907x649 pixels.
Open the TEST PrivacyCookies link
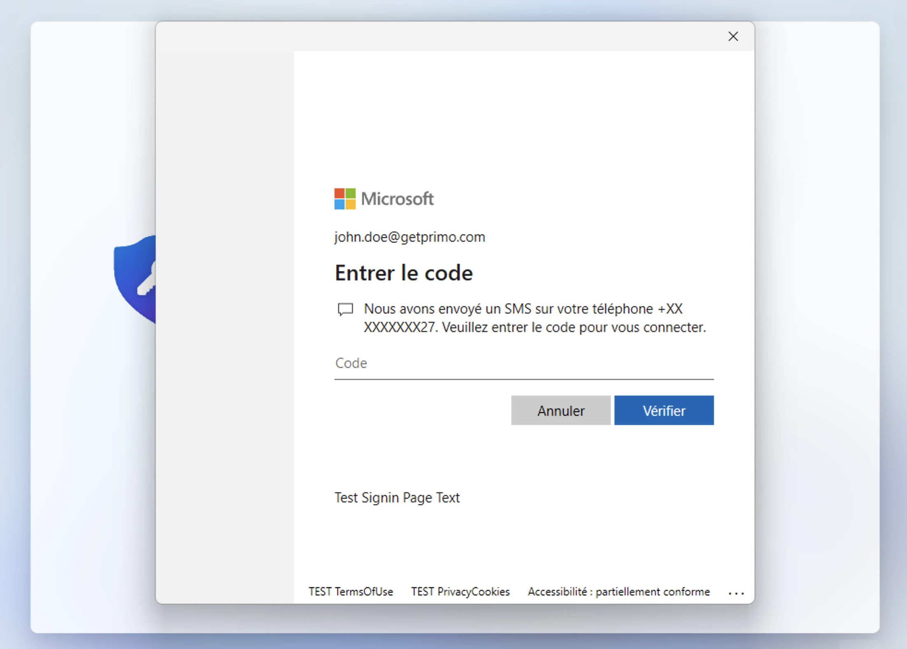(x=460, y=592)
